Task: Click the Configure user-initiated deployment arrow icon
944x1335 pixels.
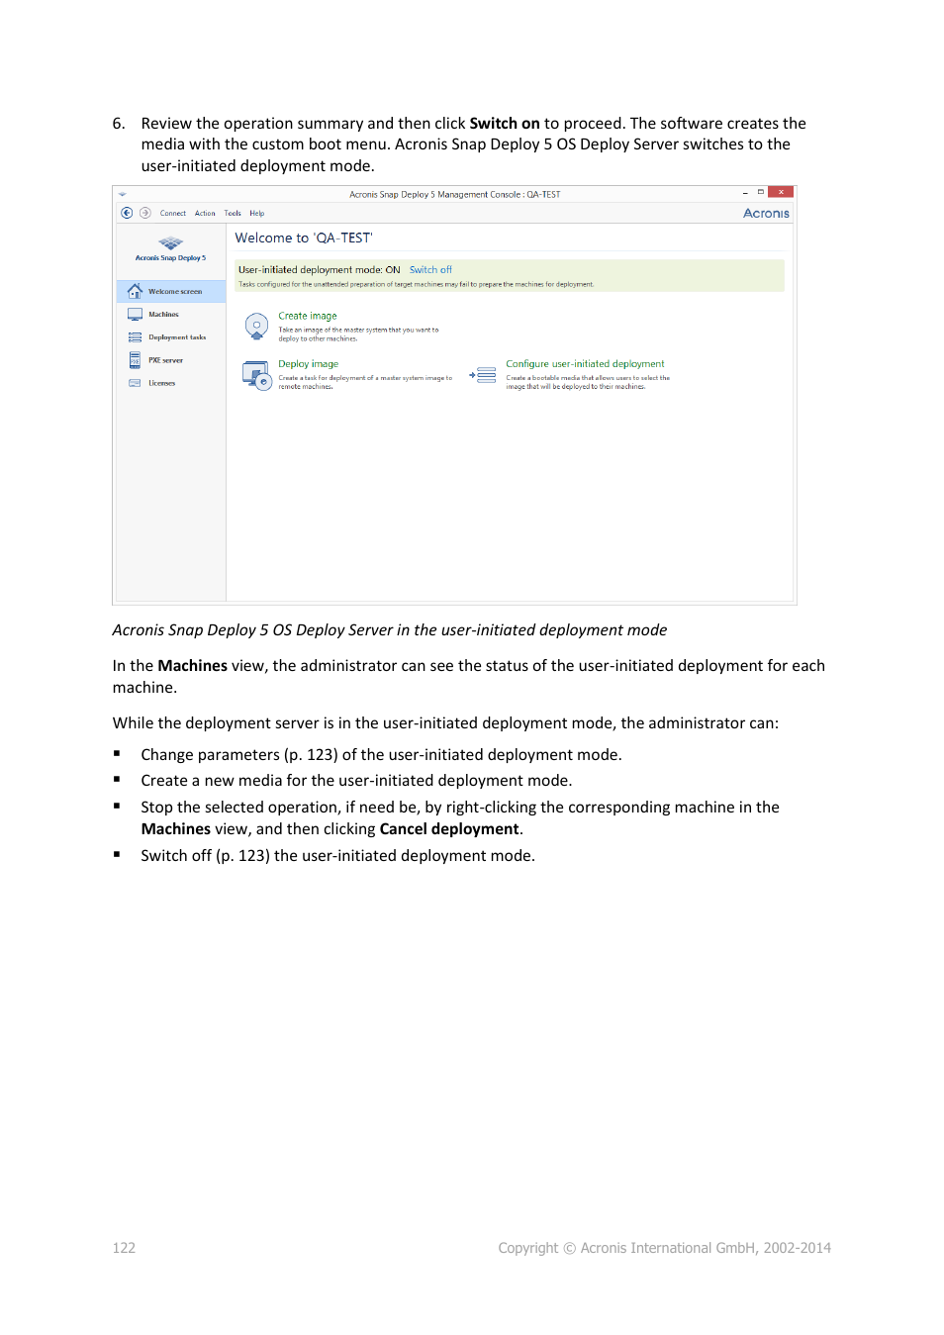Action: [483, 375]
